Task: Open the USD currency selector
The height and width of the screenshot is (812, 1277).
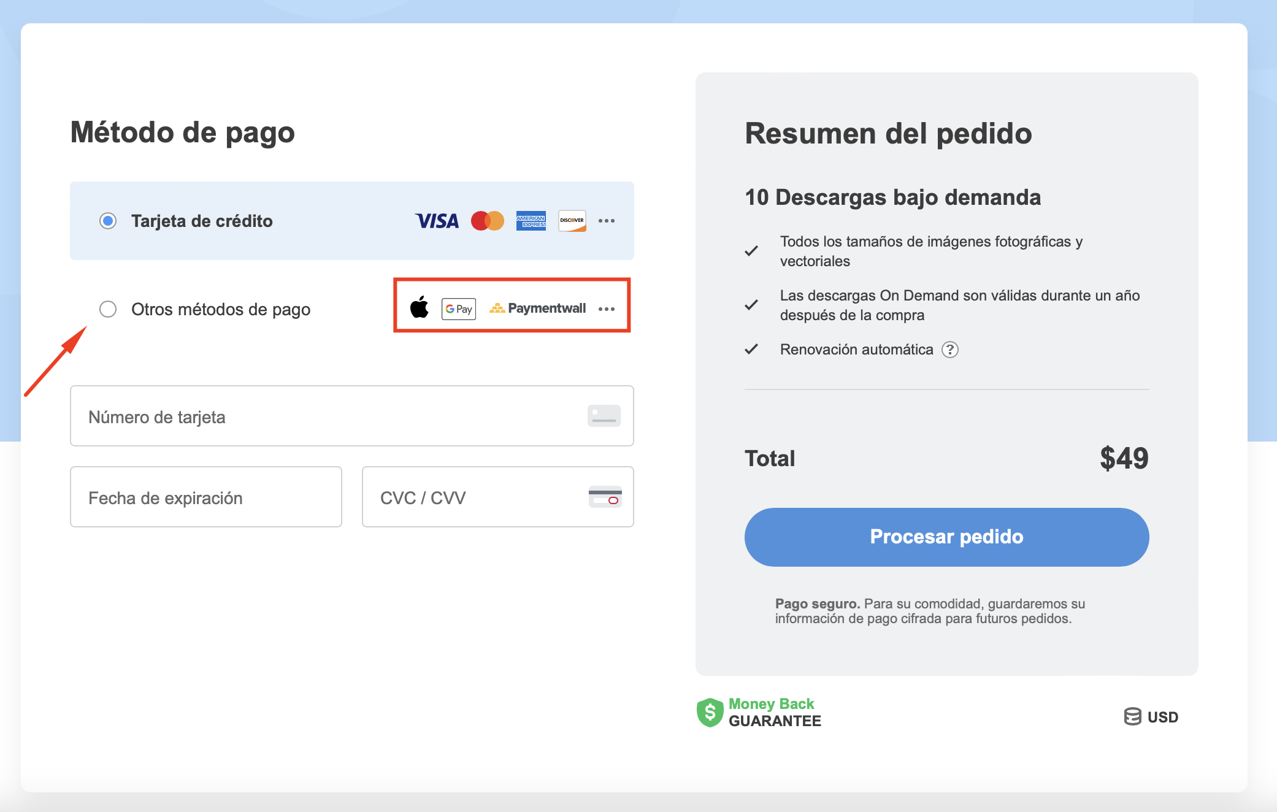Action: click(1151, 716)
